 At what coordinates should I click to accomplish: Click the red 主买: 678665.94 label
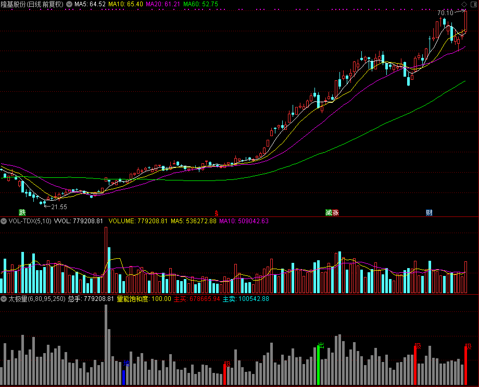click(x=197, y=299)
